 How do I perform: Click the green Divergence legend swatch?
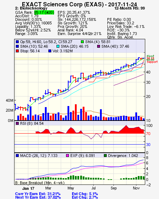(105, 156)
